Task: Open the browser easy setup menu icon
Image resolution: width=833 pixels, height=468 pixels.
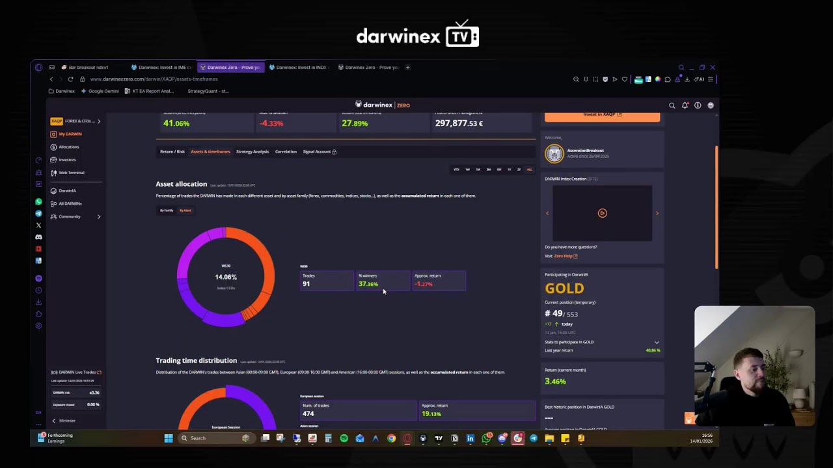Action: pyautogui.click(x=711, y=79)
